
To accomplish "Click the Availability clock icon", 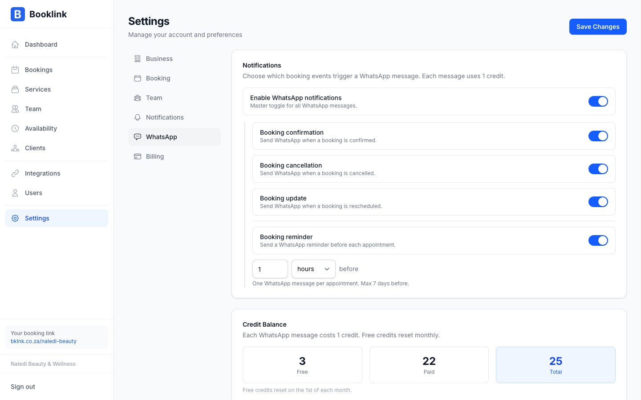I will coord(15,128).
